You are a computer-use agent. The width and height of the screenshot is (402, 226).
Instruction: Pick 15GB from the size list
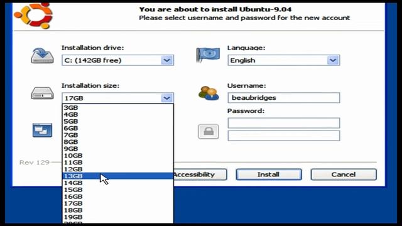tap(117, 190)
